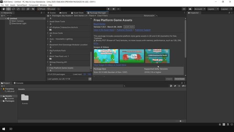Switch to the Game tab
Viewport: 234px width, 132px height.
63,13
